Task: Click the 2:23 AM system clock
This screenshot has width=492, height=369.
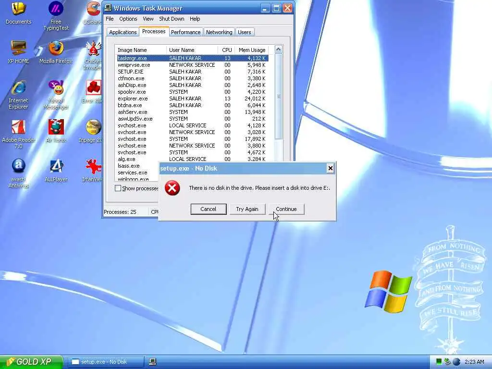Action: [x=474, y=362]
